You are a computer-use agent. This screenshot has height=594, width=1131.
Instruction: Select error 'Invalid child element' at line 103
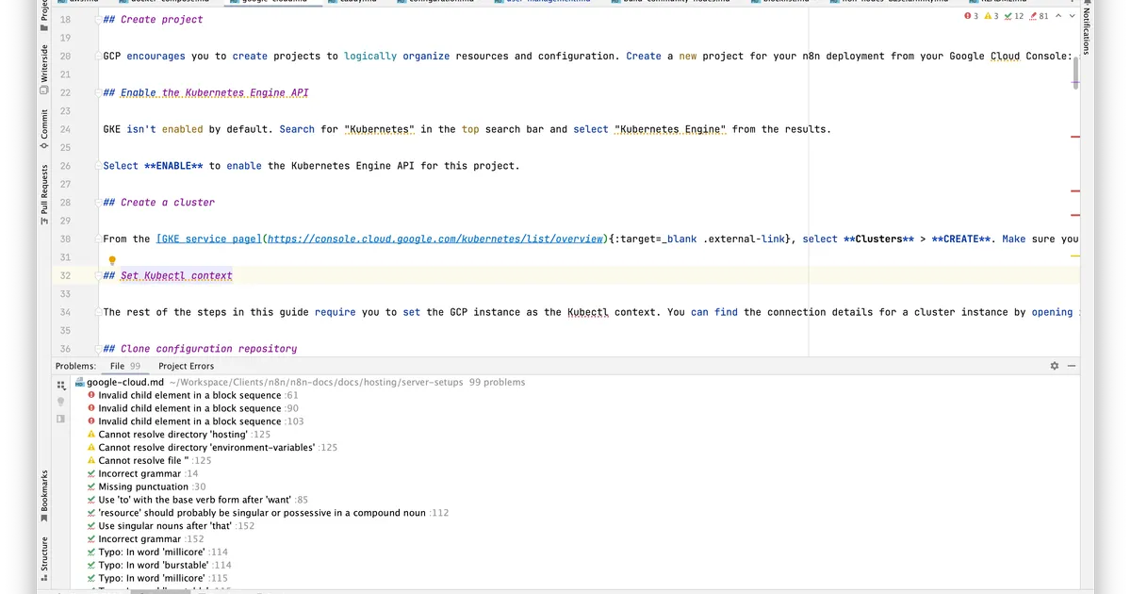tap(195, 421)
